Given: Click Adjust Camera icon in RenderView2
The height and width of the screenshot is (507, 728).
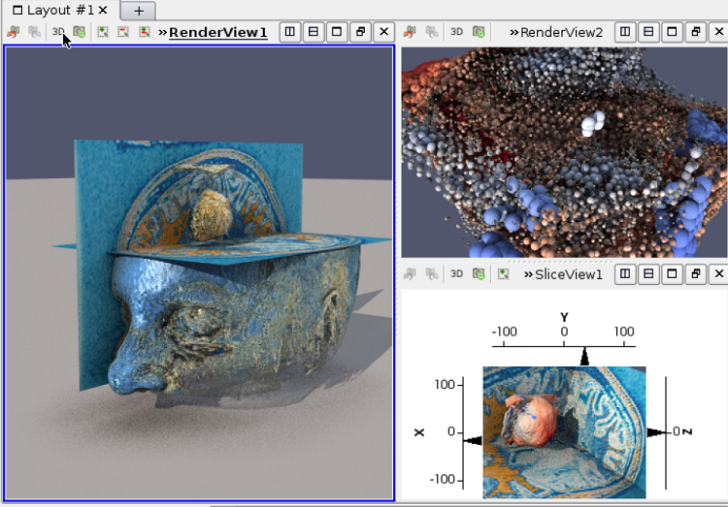Looking at the screenshot, I should (479, 32).
